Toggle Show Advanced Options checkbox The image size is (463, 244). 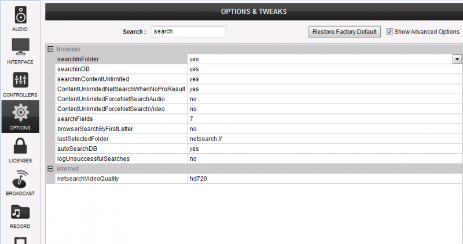[x=389, y=32]
